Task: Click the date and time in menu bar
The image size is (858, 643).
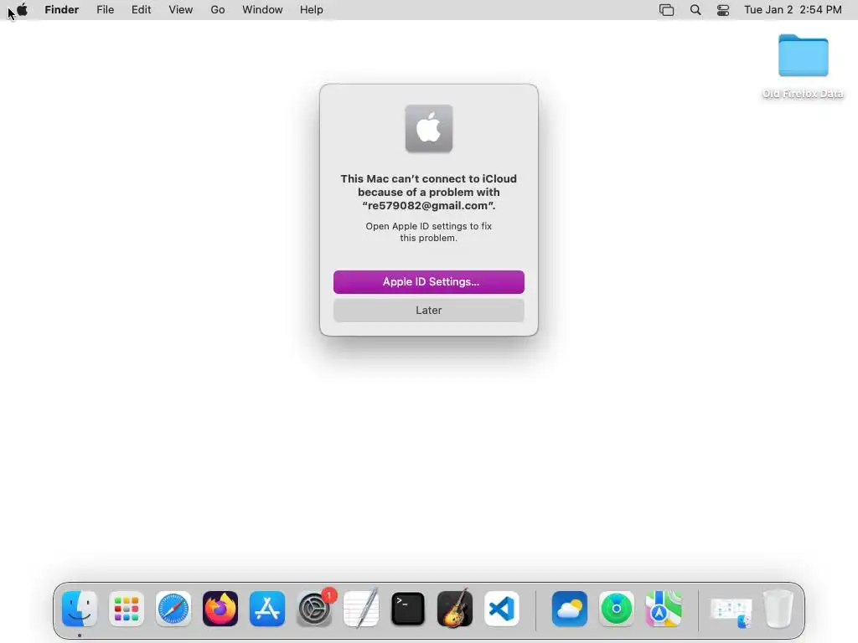Action: 793,10
